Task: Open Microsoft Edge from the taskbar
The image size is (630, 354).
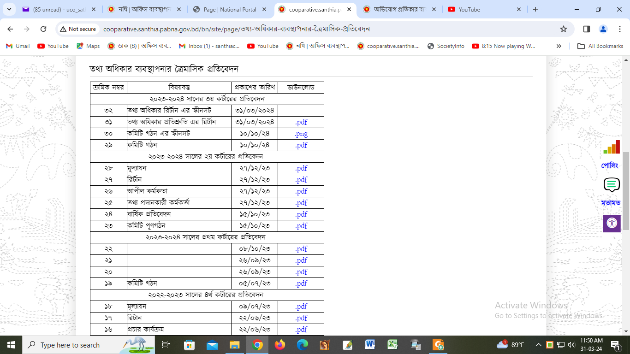Action: 302,345
